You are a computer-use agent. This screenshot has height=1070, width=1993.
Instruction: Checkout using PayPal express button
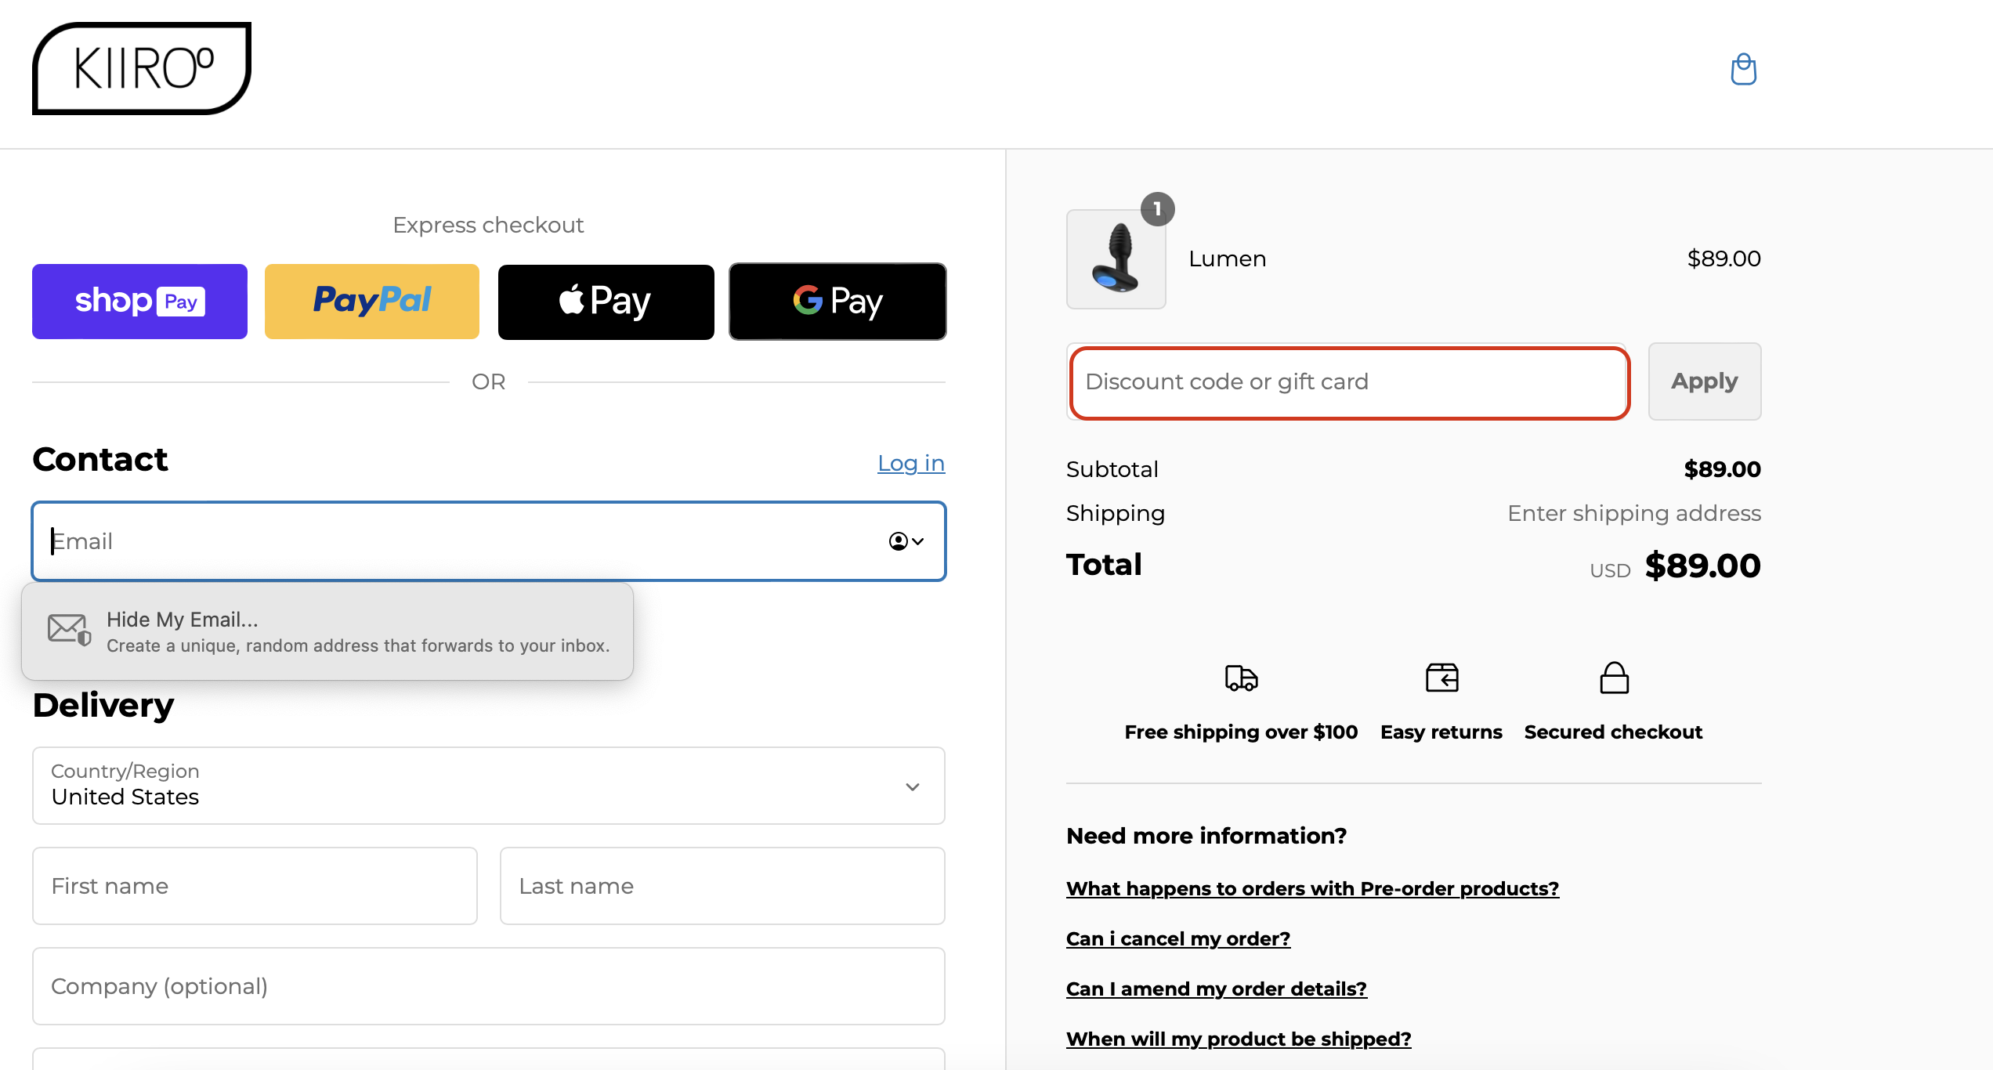(371, 301)
